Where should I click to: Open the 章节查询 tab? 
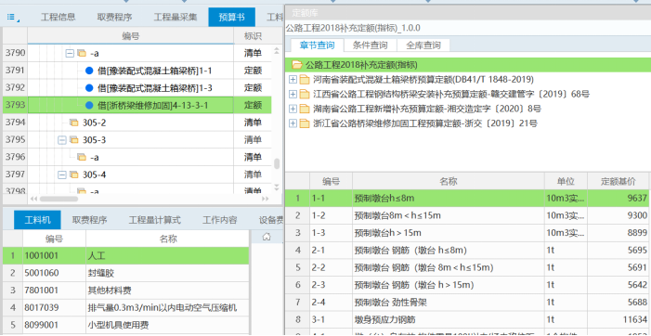click(317, 45)
